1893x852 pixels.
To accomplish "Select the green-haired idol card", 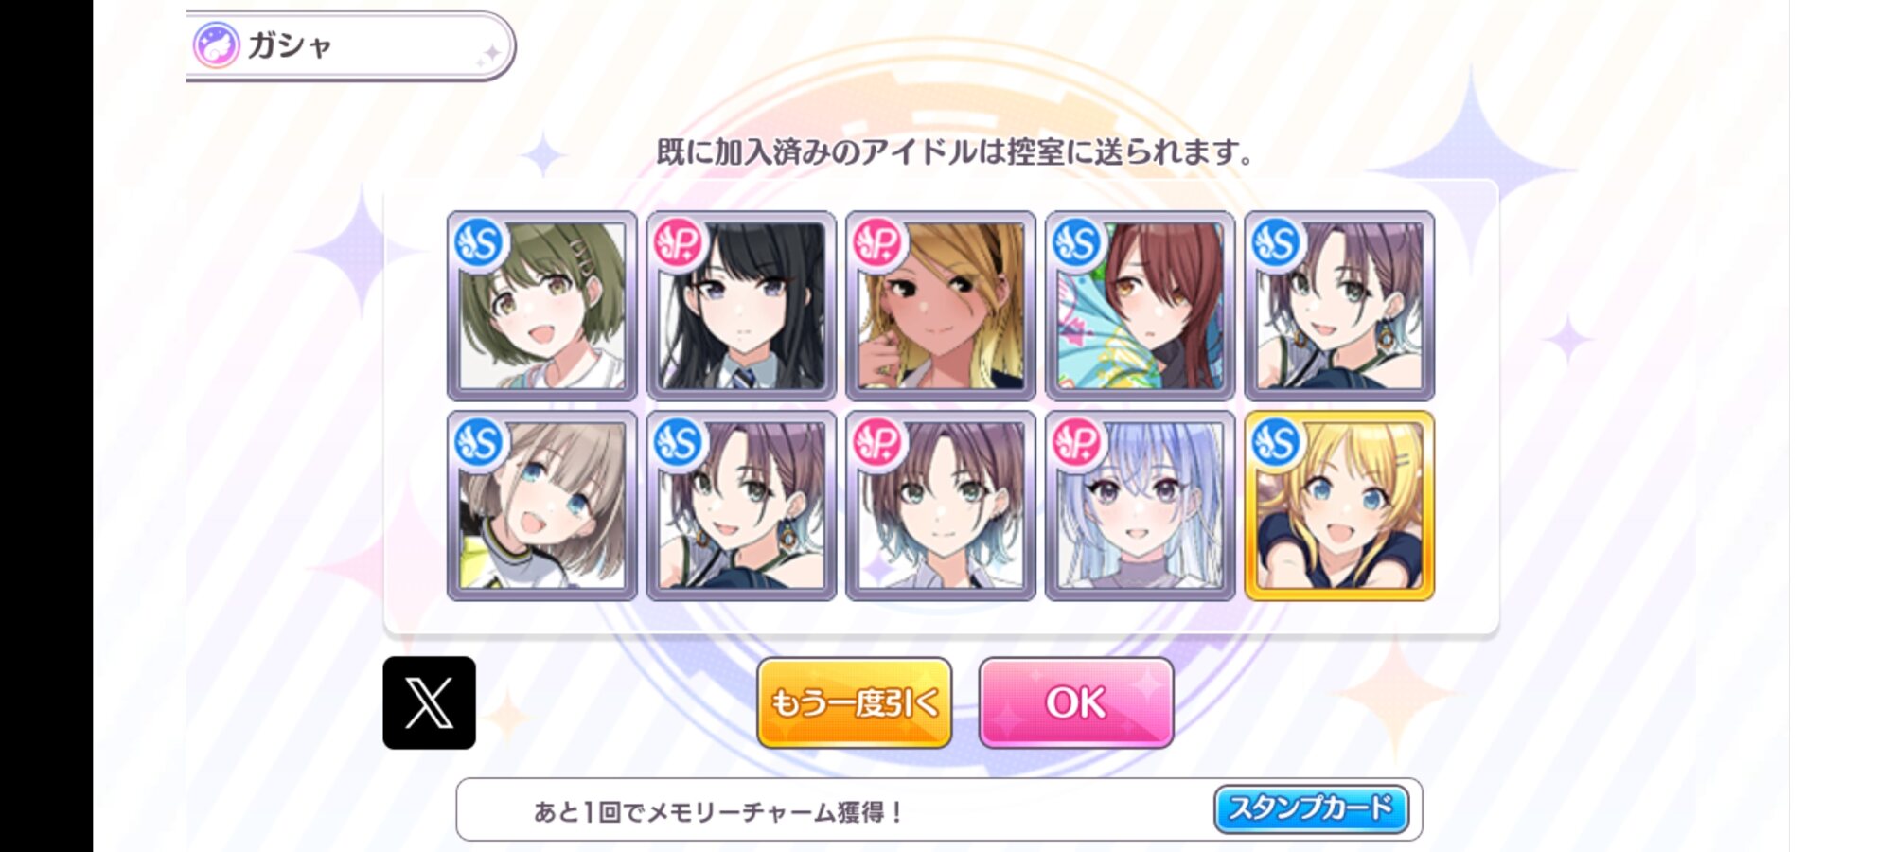I will [x=541, y=306].
